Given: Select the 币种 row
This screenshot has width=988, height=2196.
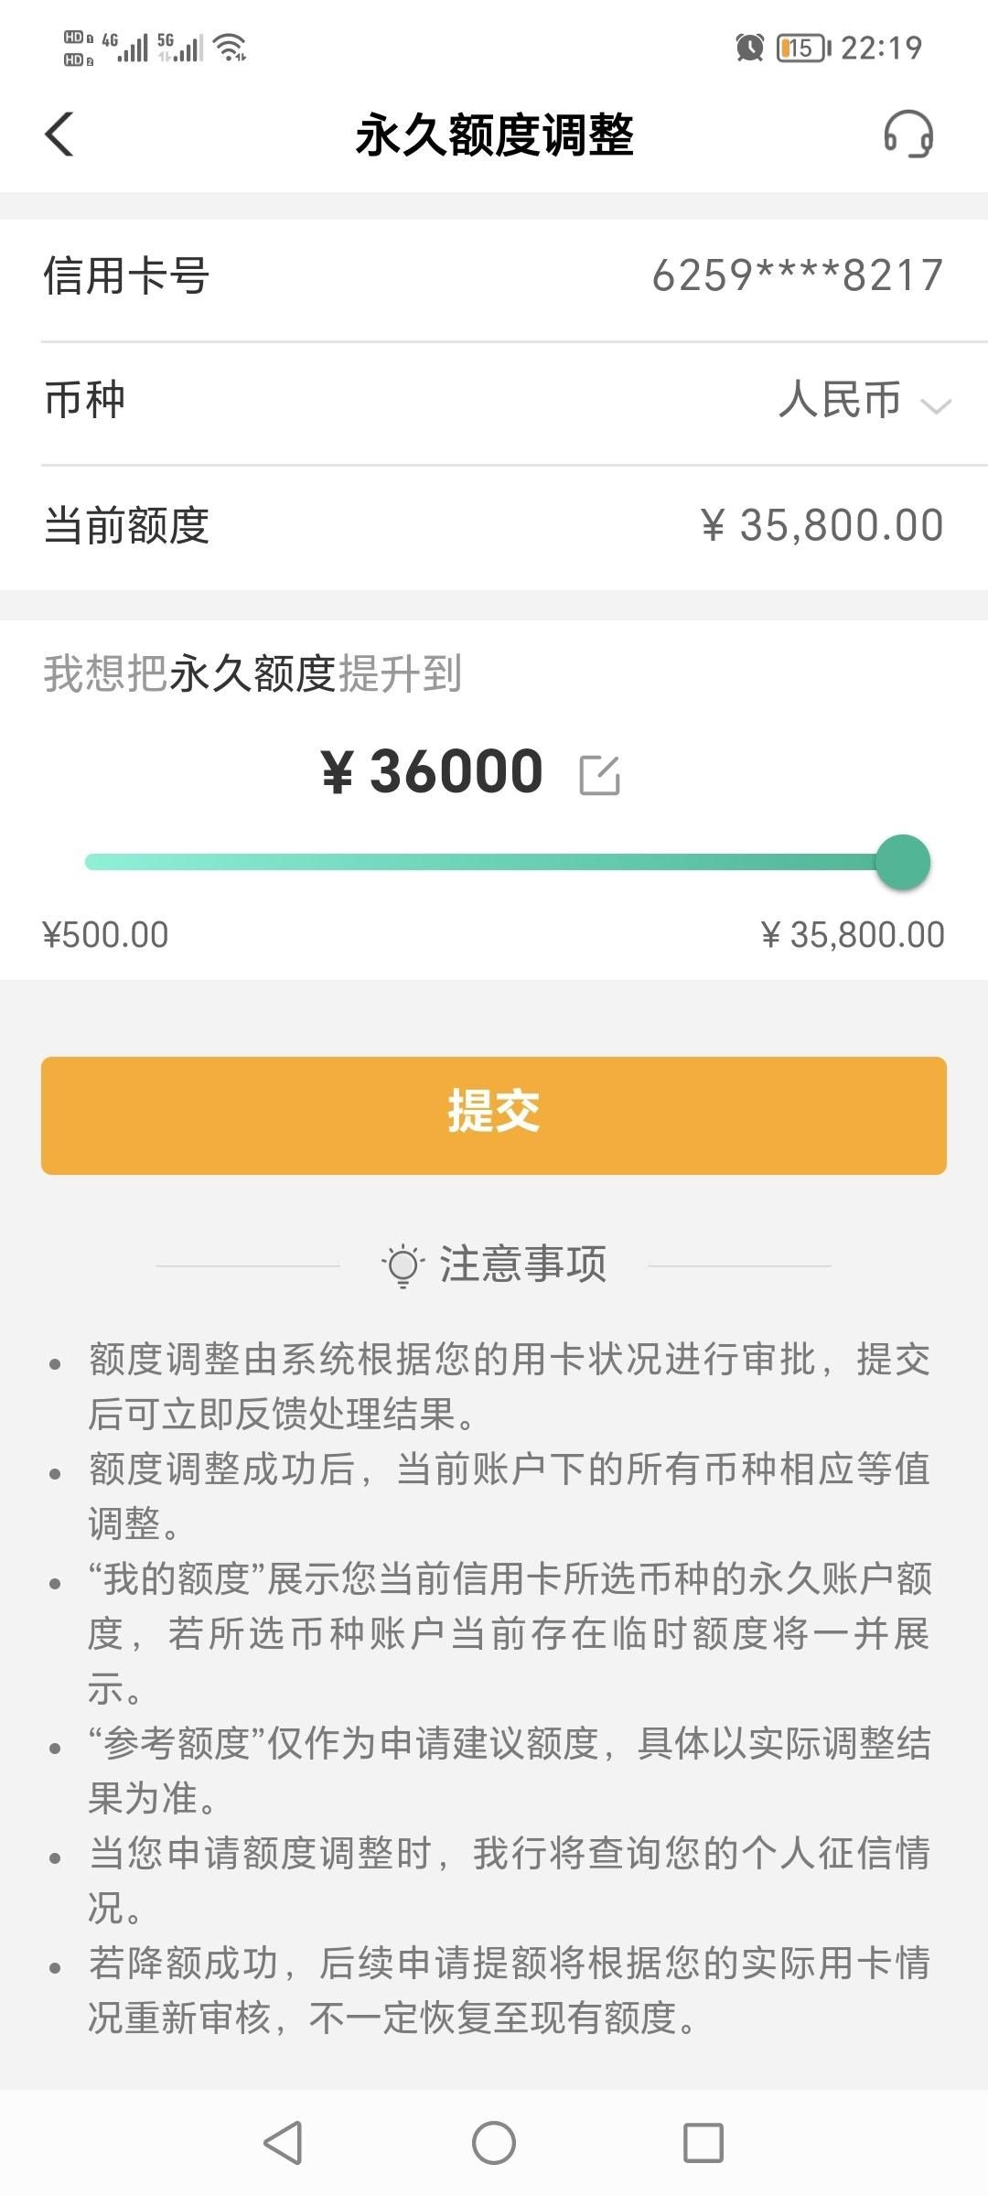Looking at the screenshot, I should click(494, 403).
